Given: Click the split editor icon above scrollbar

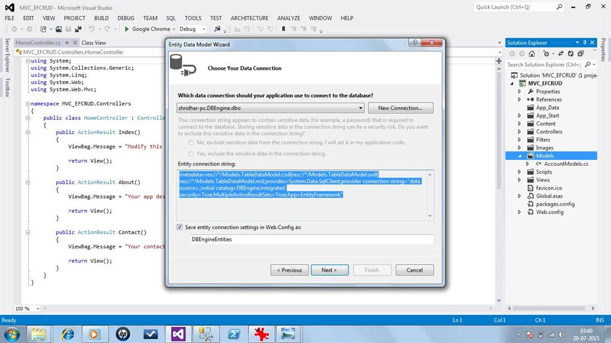Looking at the screenshot, I should (x=499, y=61).
